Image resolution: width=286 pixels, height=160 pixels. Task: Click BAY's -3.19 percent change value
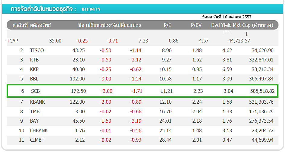[136, 121]
